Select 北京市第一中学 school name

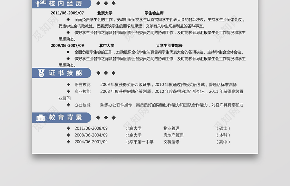point(139,142)
